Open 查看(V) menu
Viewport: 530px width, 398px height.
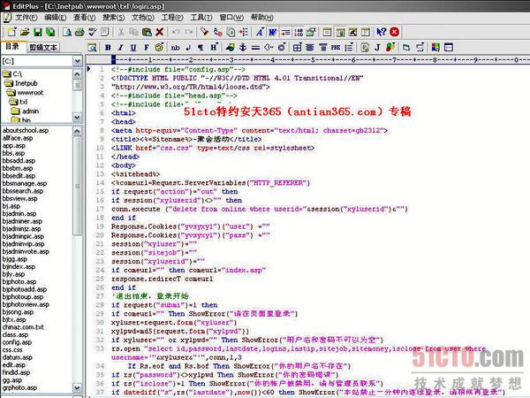pos(85,17)
